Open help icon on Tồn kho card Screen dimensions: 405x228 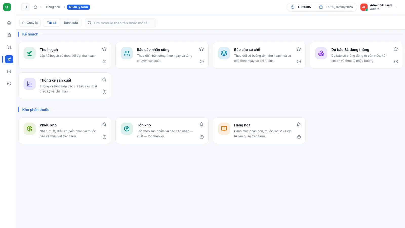pos(202,137)
